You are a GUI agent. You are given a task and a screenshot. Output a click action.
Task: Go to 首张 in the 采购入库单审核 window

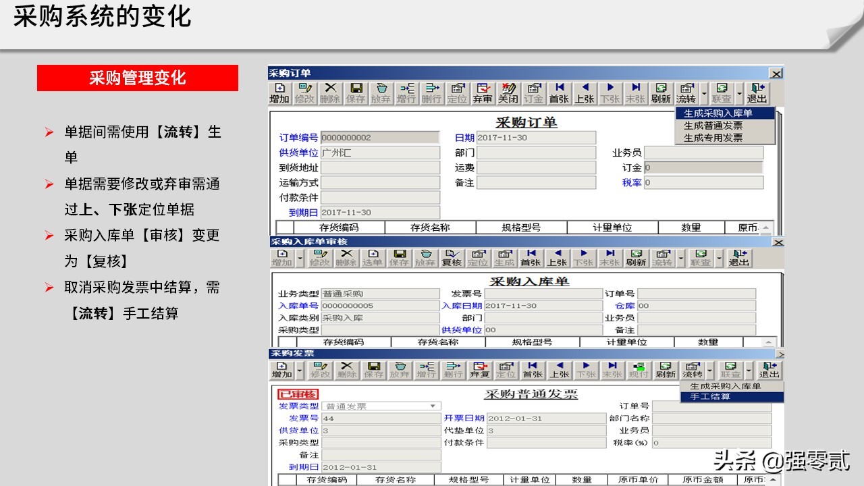[531, 258]
